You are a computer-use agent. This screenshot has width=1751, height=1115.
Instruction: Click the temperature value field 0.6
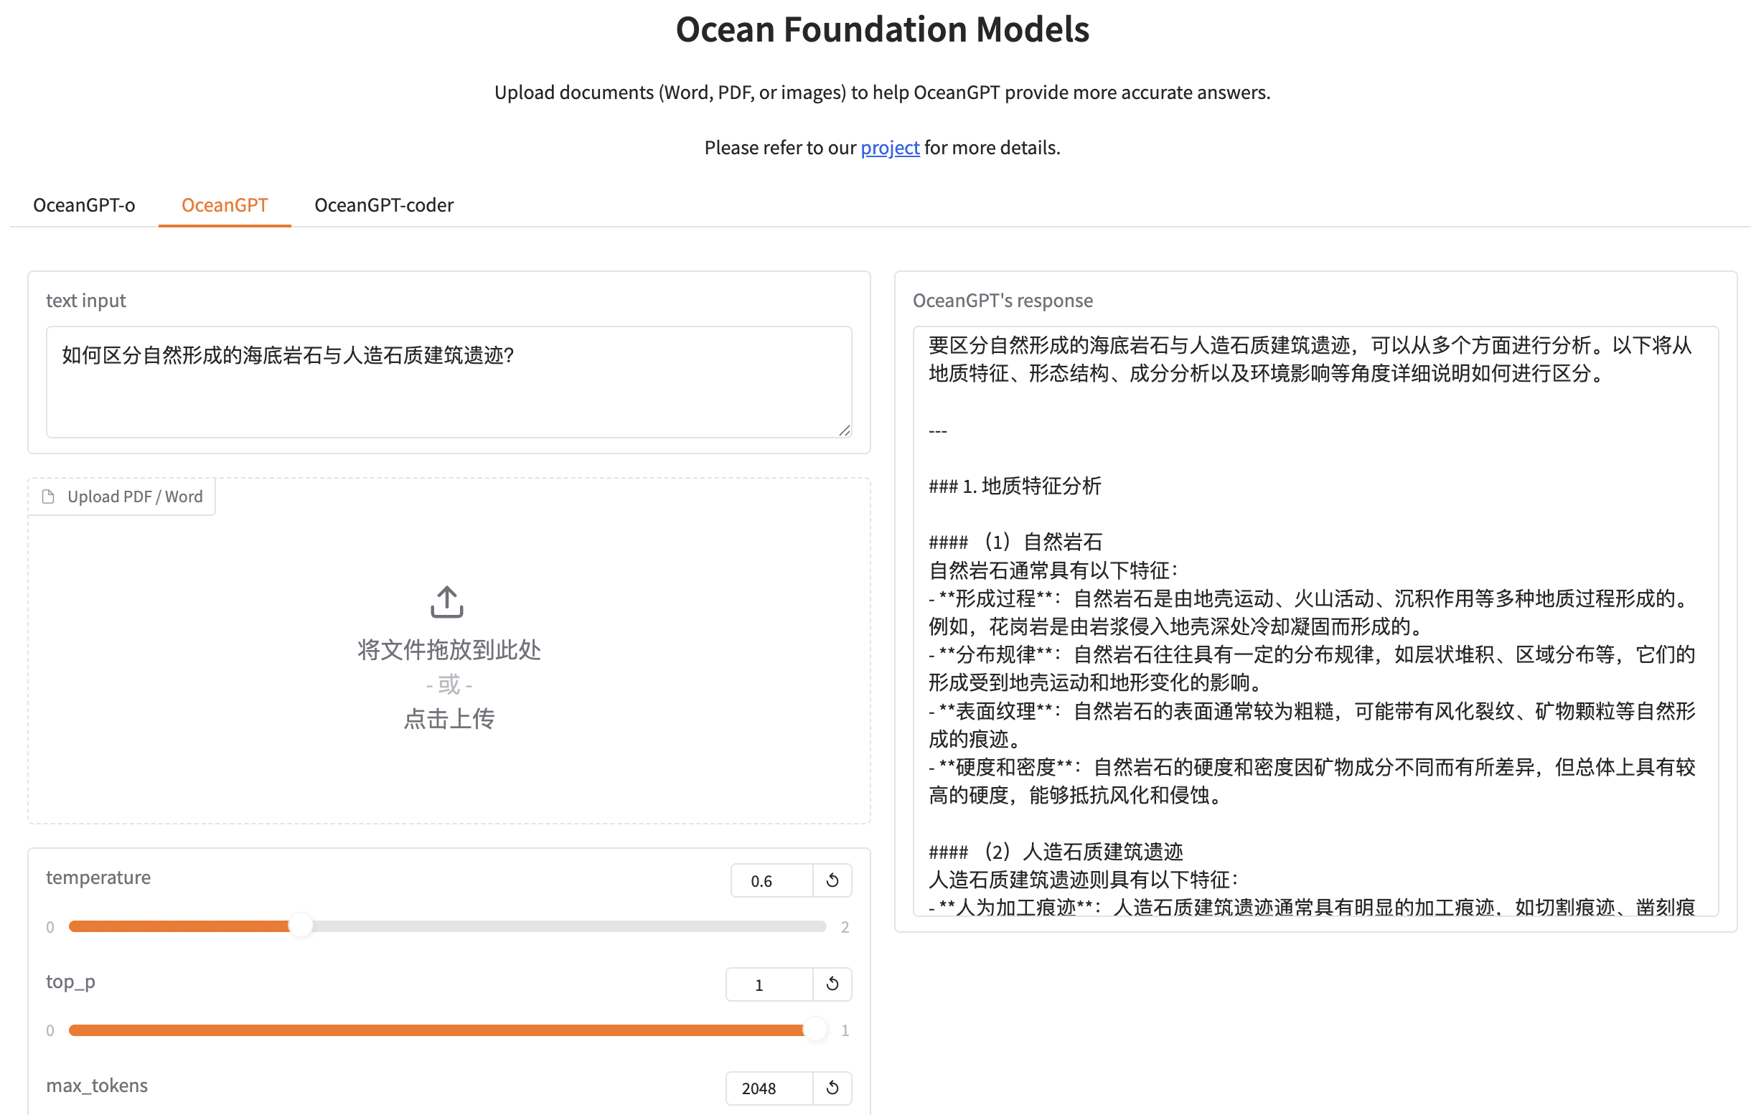(771, 880)
